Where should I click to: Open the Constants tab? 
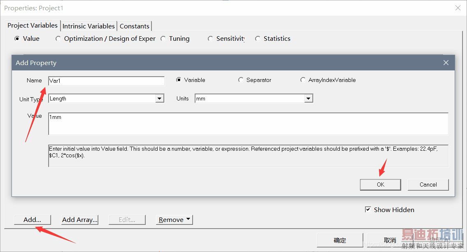(134, 26)
